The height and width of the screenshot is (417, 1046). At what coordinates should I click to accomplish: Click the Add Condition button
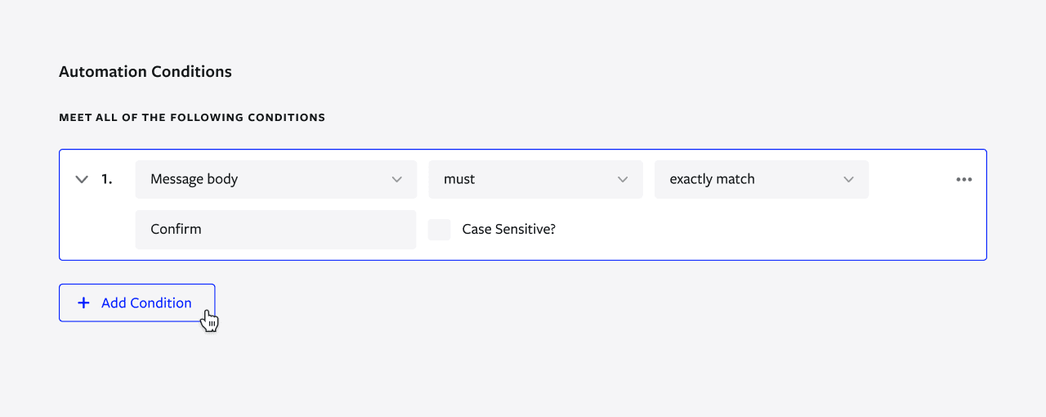click(x=136, y=303)
